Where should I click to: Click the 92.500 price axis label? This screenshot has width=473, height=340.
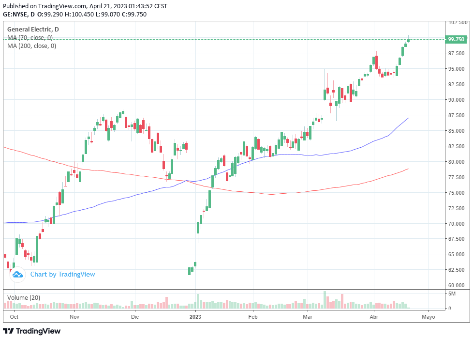pyautogui.click(x=456, y=84)
